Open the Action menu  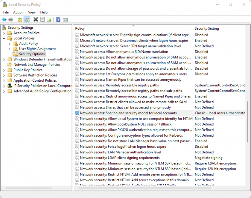[x=18, y=12]
